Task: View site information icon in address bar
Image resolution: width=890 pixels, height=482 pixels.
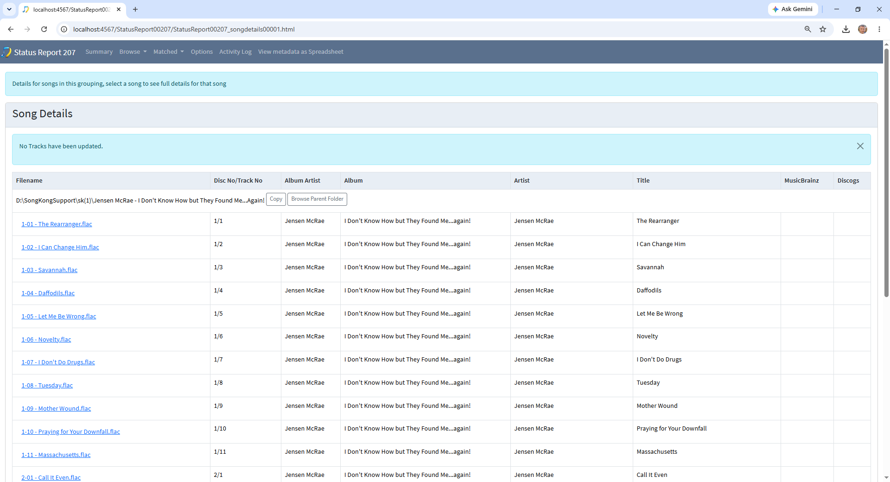Action: click(x=64, y=29)
